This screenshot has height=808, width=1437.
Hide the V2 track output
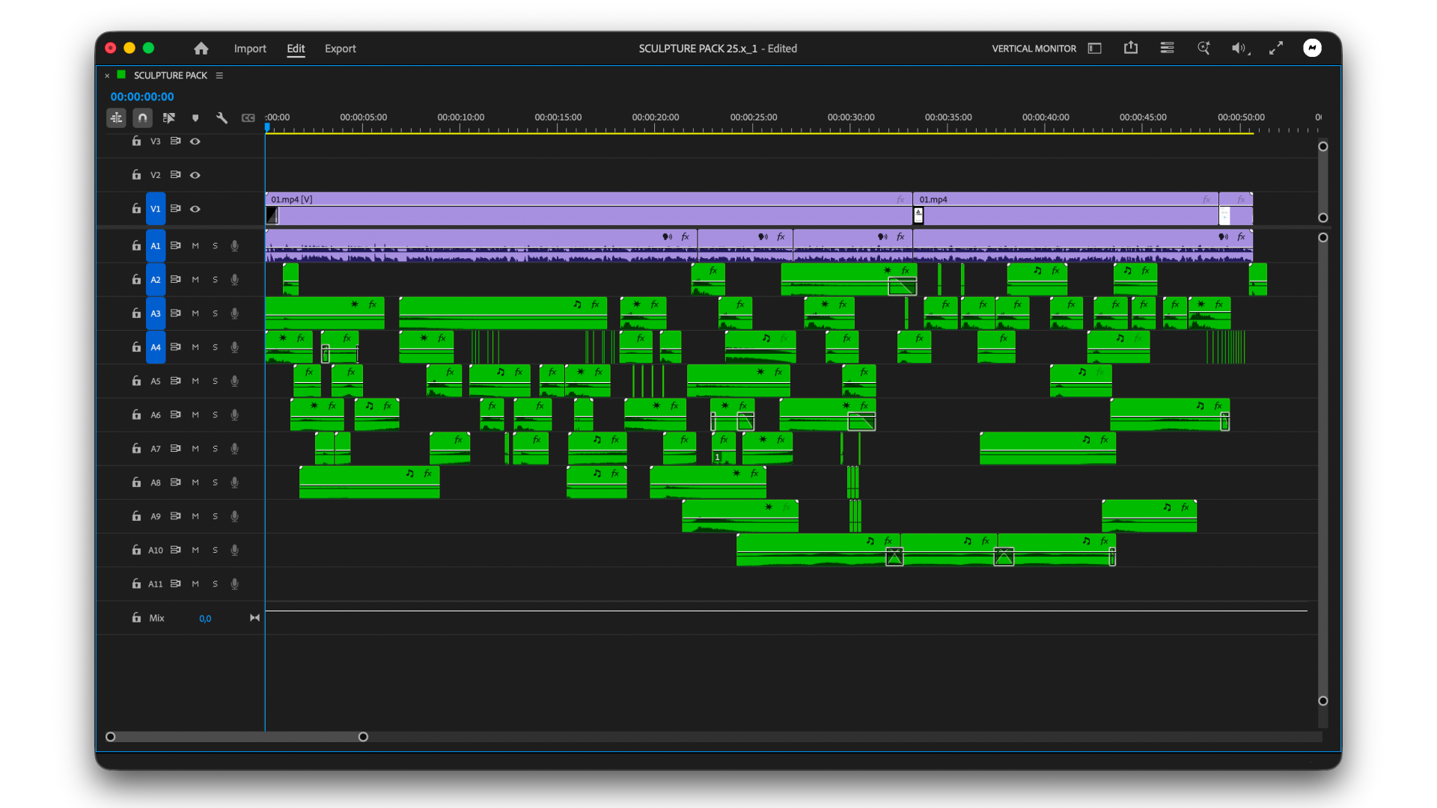click(195, 175)
